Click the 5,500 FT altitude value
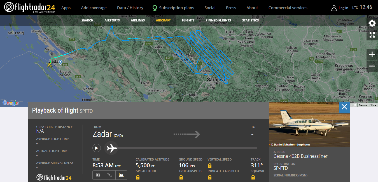This screenshot has height=182, width=378. point(145,165)
